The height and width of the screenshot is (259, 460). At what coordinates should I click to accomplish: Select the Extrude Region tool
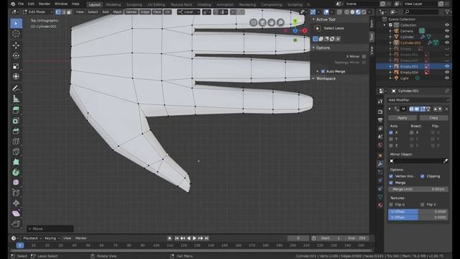coord(16,110)
